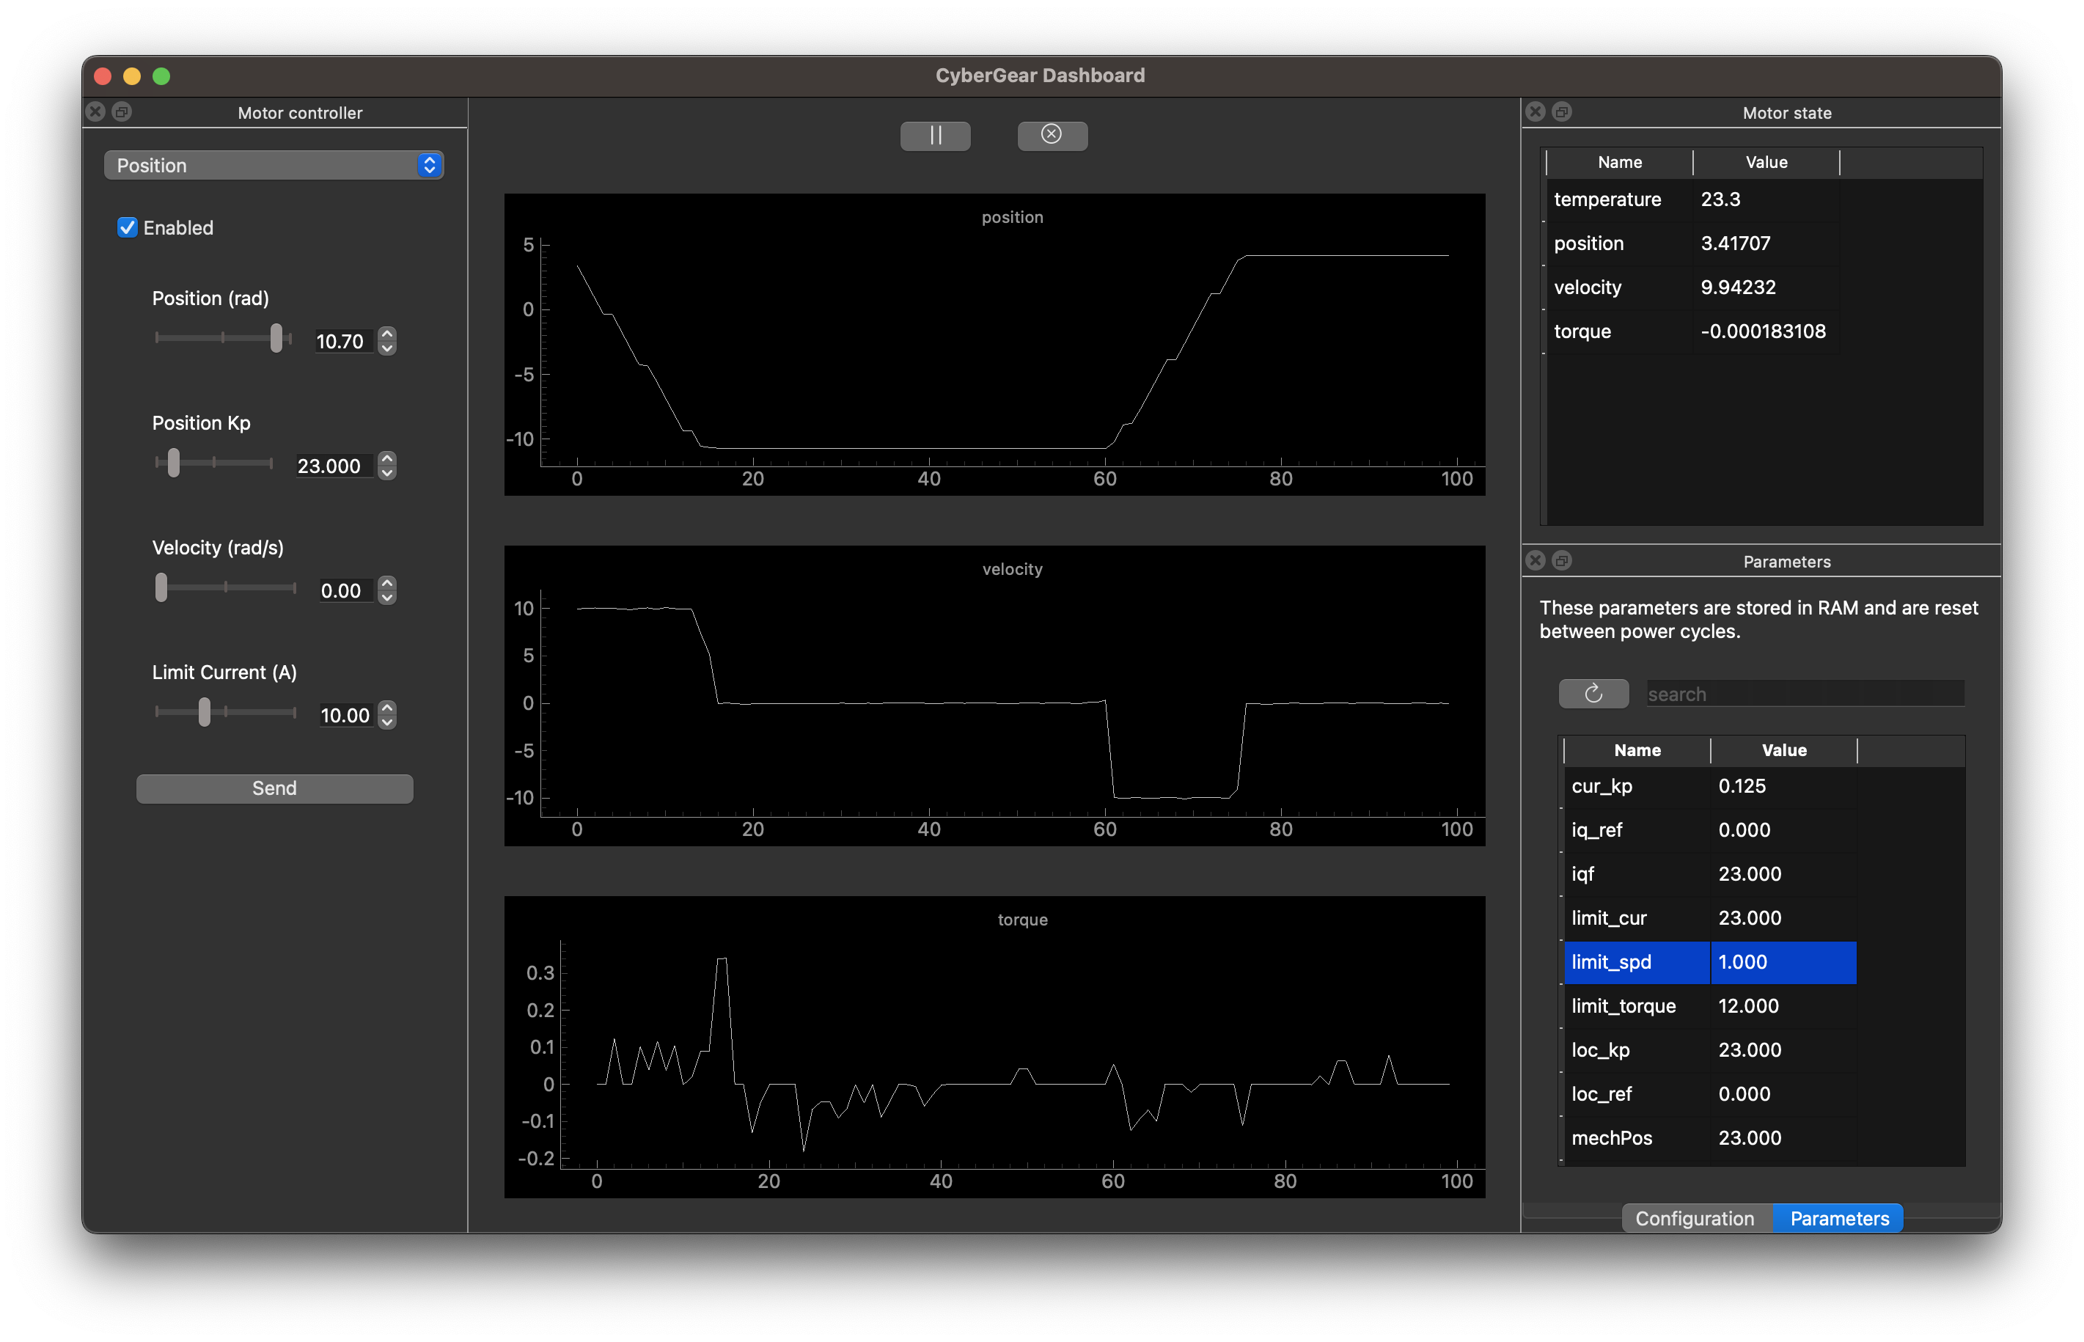2084x1342 pixels.
Task: Close the Motor controller dock panel
Action: click(96, 111)
